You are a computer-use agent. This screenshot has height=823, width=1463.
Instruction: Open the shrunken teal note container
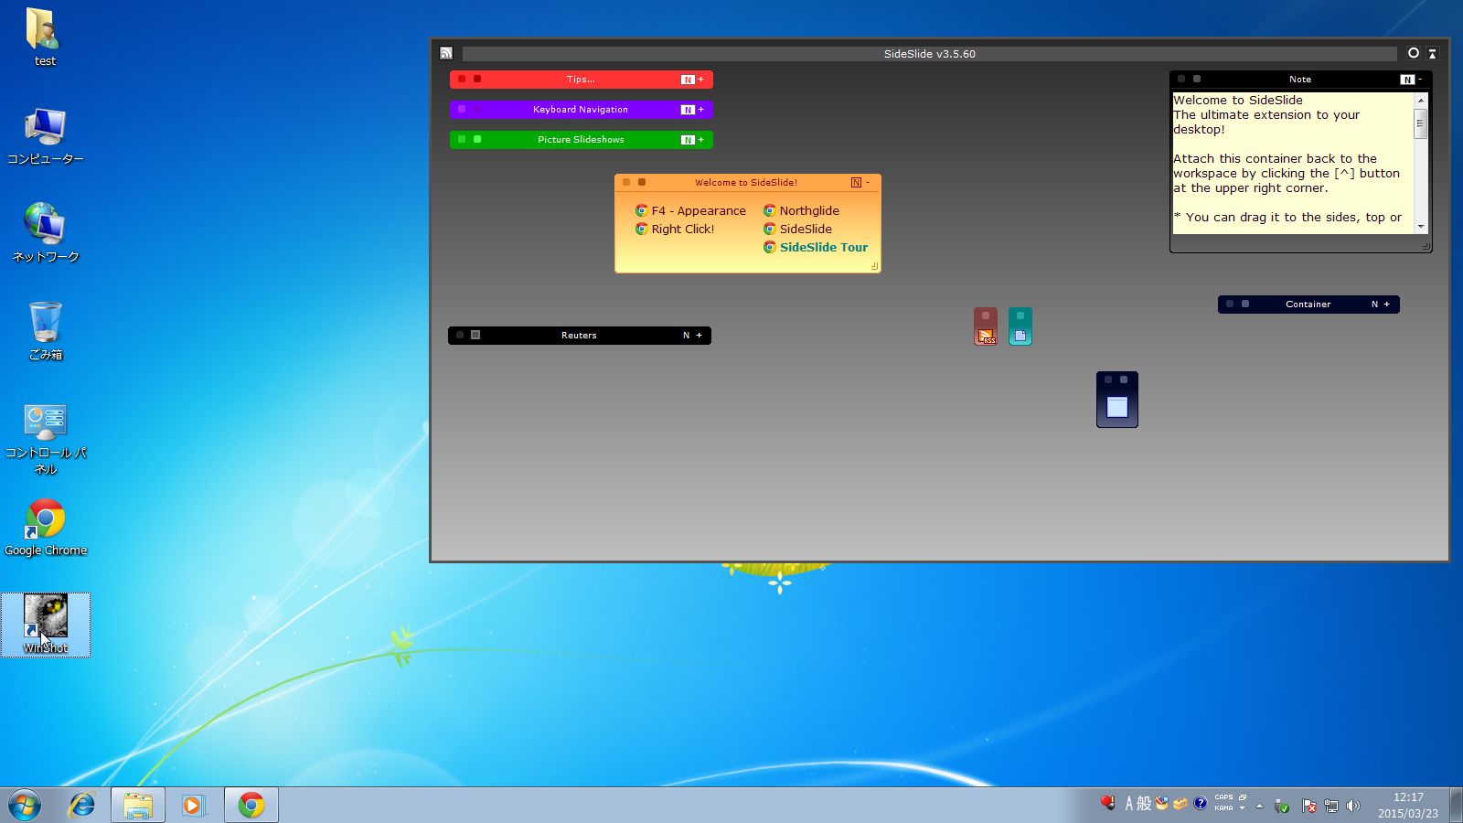[1020, 326]
